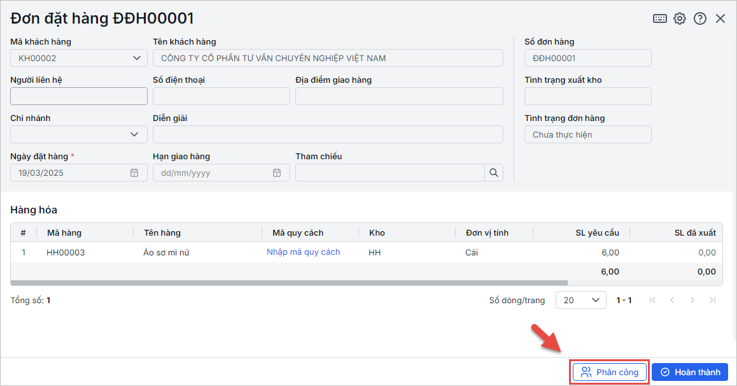737x386 pixels.
Task: Click the Số đơn hàng field ĐĐH00001
Action: 587,58
